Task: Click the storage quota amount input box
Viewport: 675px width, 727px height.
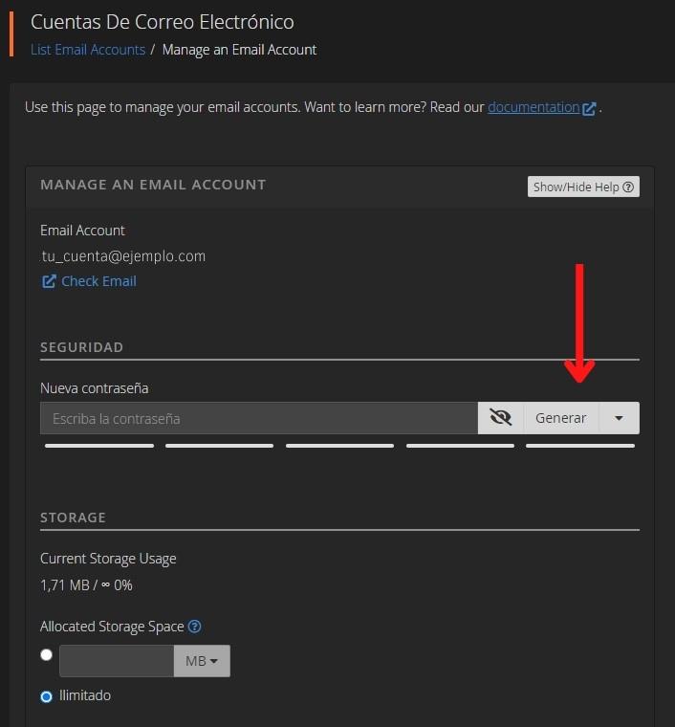Action: click(116, 661)
